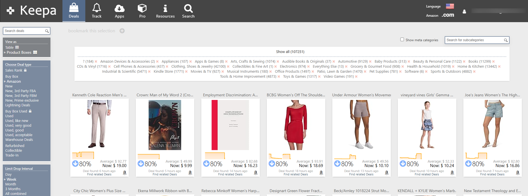
Task: Click drop arrow icon on BCBG dress deal
Action: (x=272, y=163)
